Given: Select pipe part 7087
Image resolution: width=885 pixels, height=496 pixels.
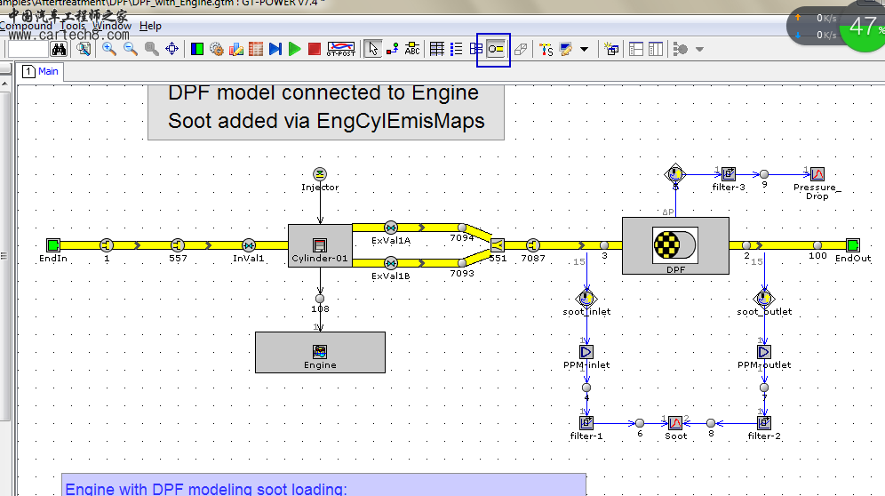Looking at the screenshot, I should tap(533, 245).
